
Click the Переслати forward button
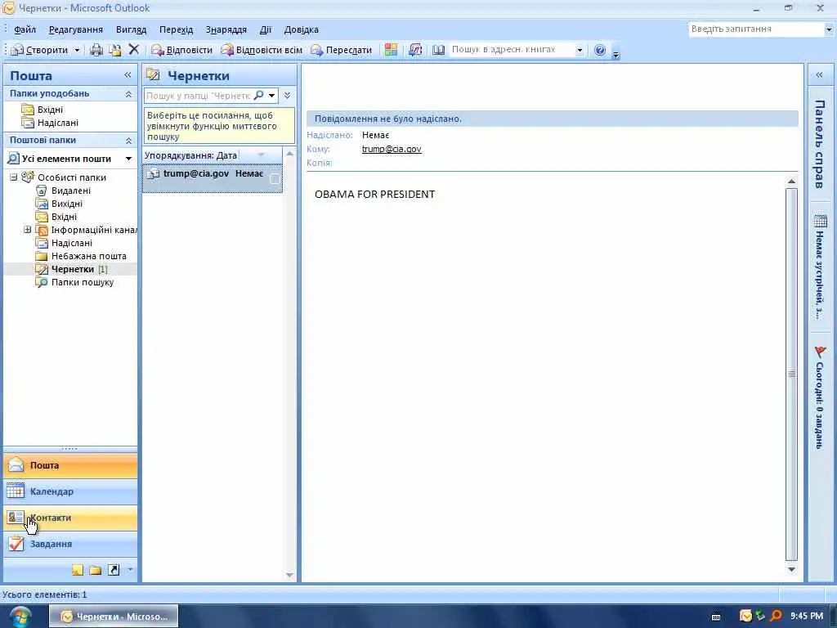click(x=342, y=50)
